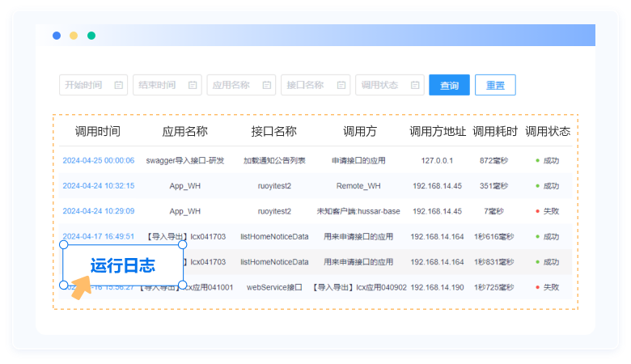Image resolution: width=631 pixels, height=364 pixels.
Task: Open the 2024-04-24 10:29:09 log entry
Action: pos(98,211)
